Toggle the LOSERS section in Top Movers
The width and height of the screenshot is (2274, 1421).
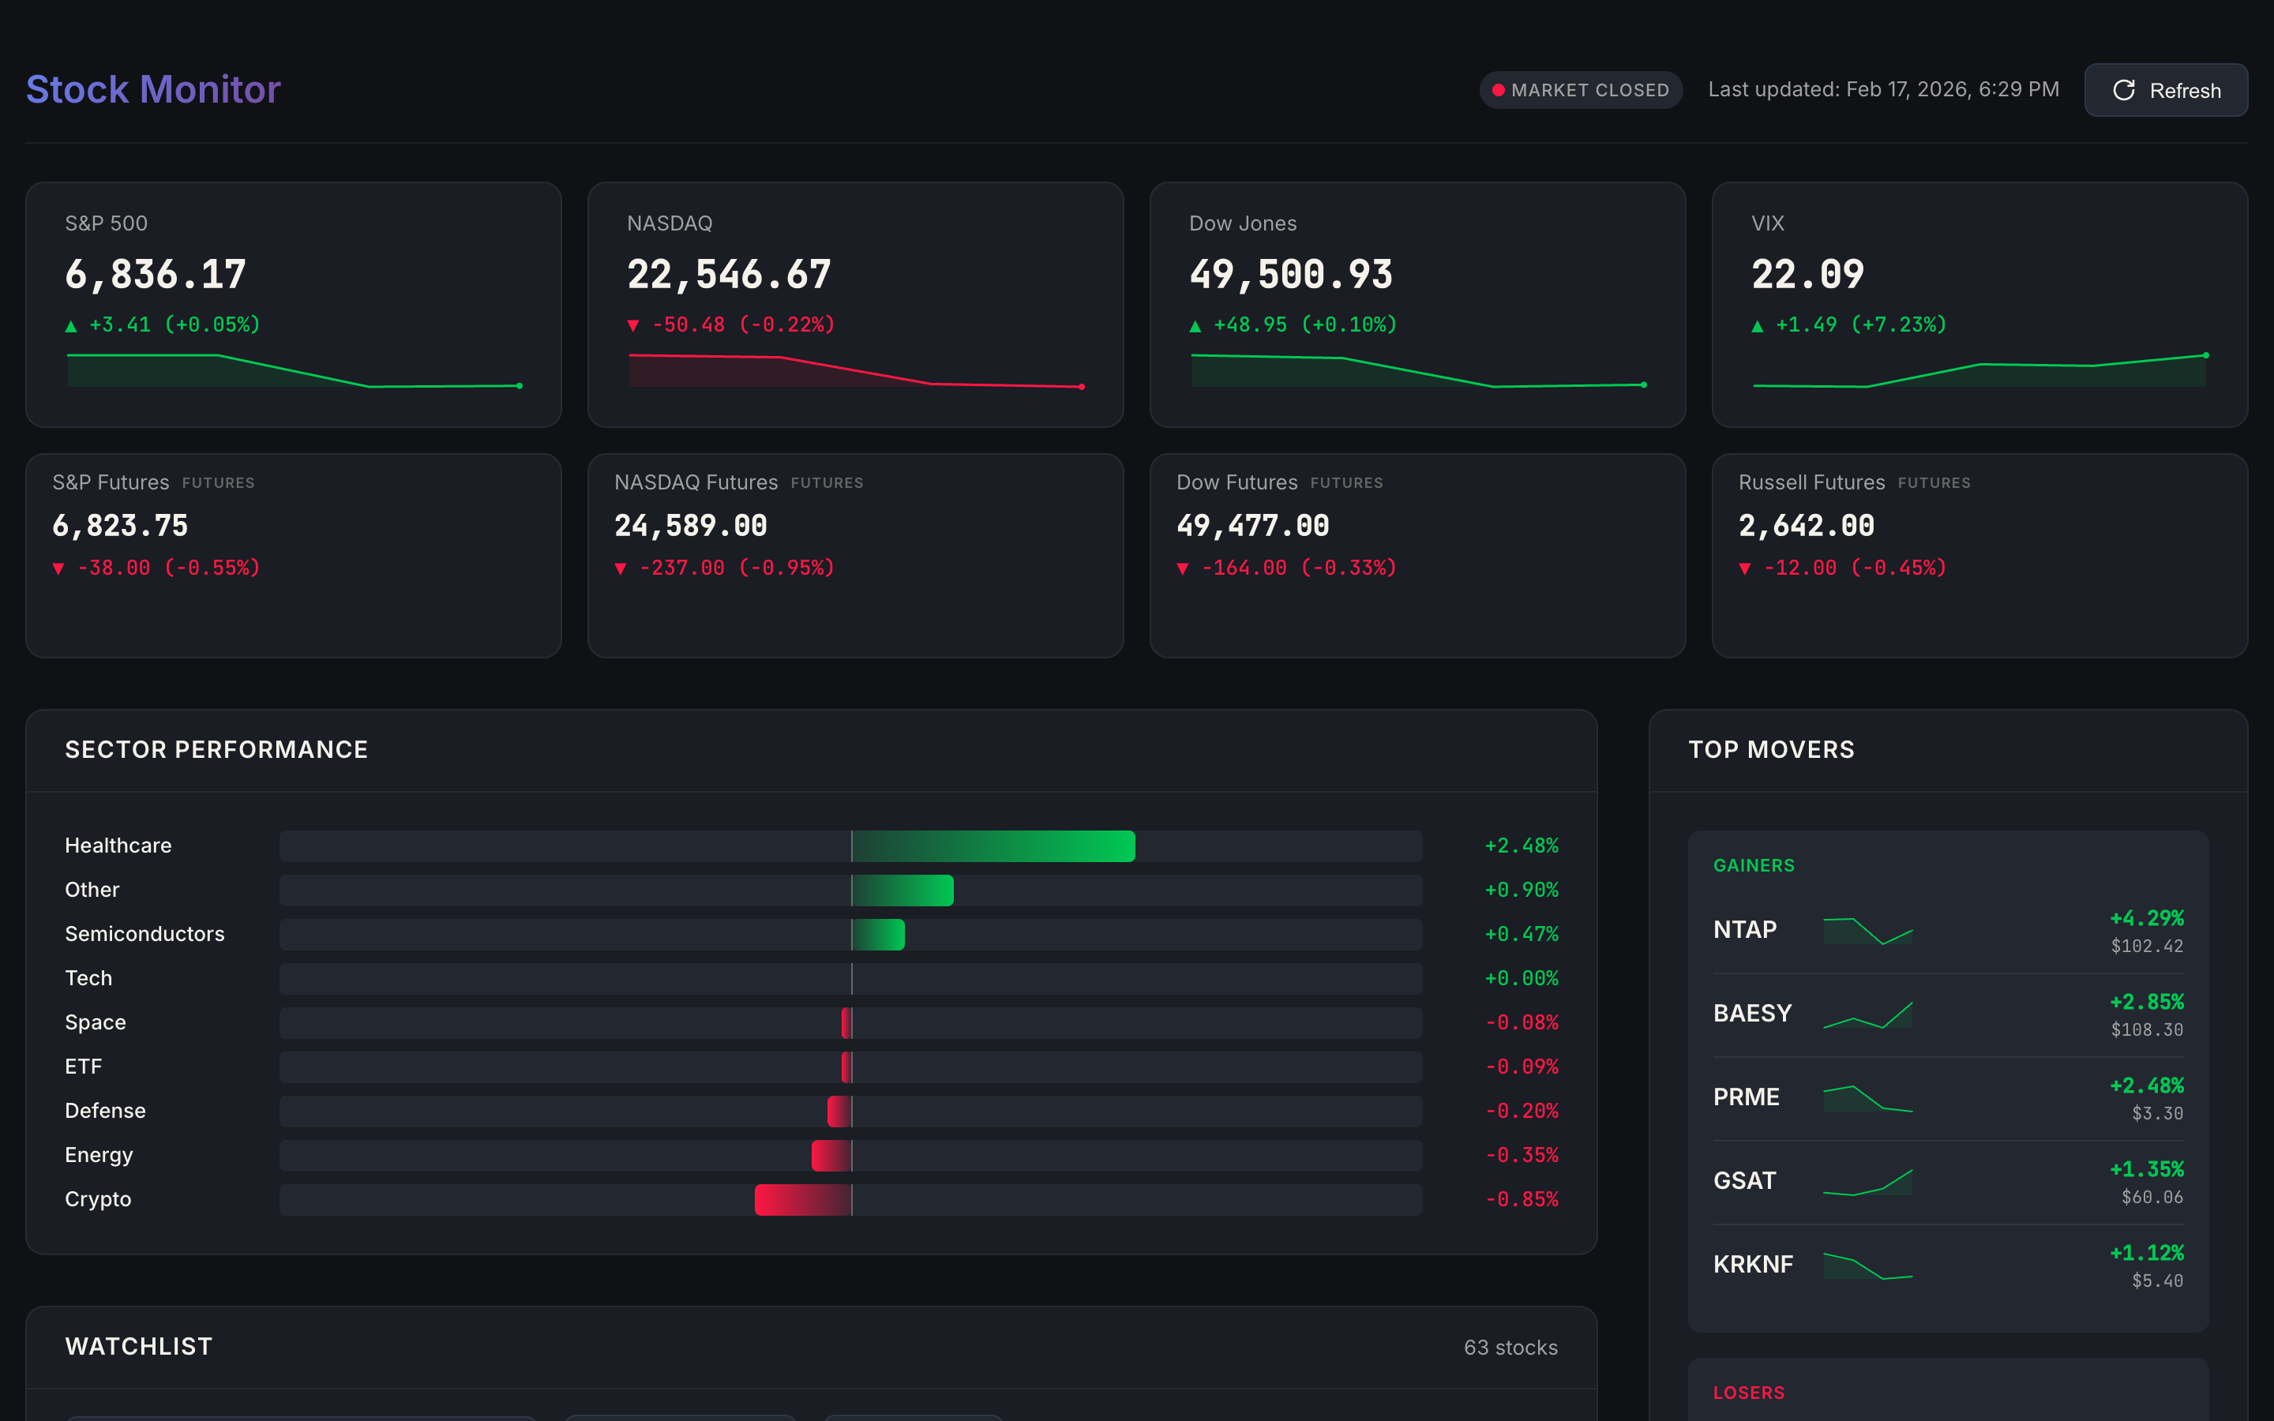[x=1749, y=1393]
